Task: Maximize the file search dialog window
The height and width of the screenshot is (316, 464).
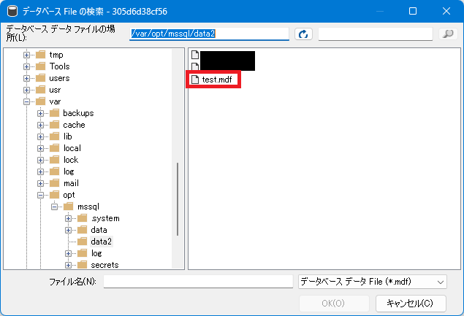Action: 413,11
